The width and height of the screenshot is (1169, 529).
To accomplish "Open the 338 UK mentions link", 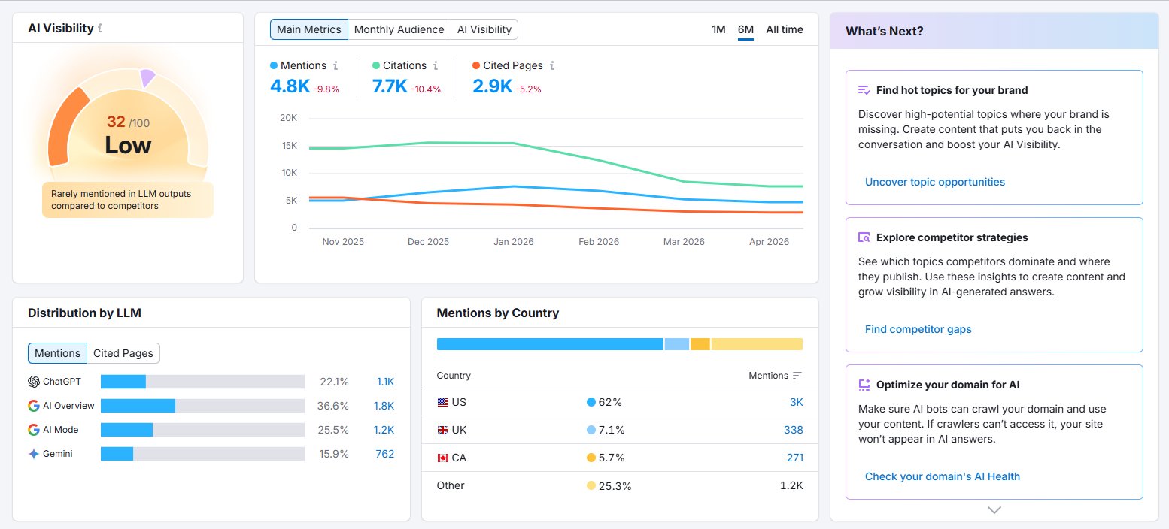I will [794, 430].
